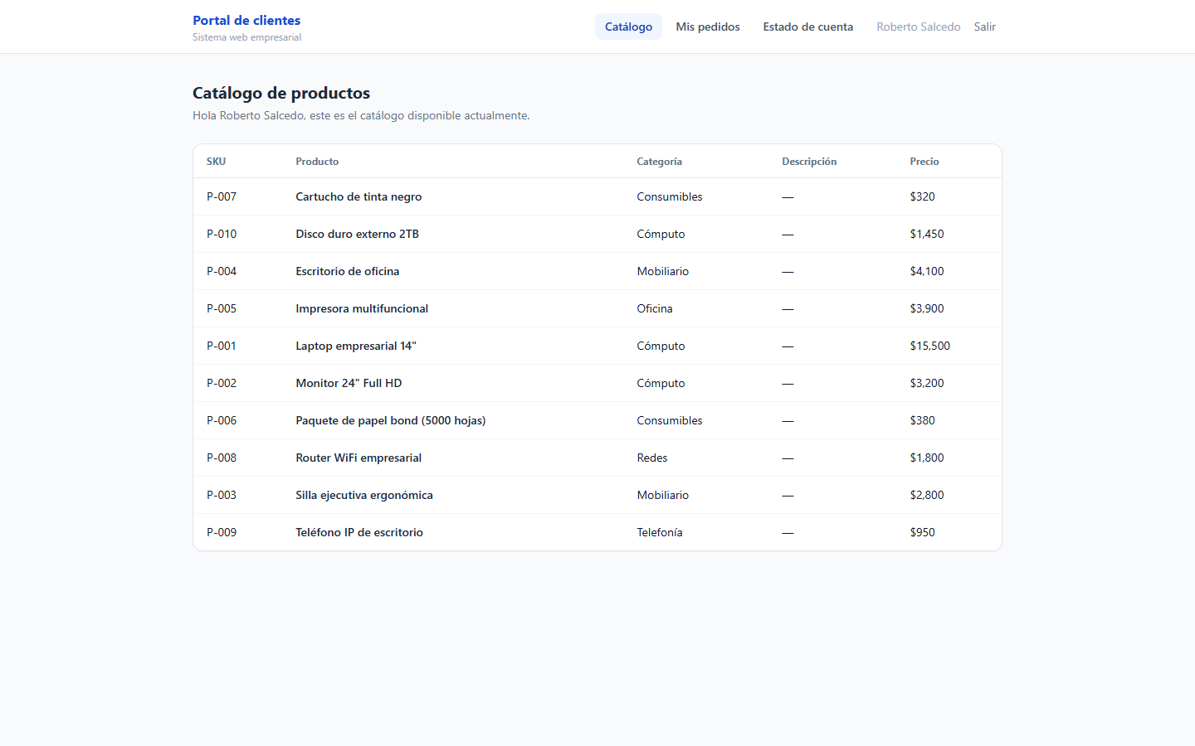Select SKU cell P-004
This screenshot has height=746, width=1195.
[x=222, y=271]
